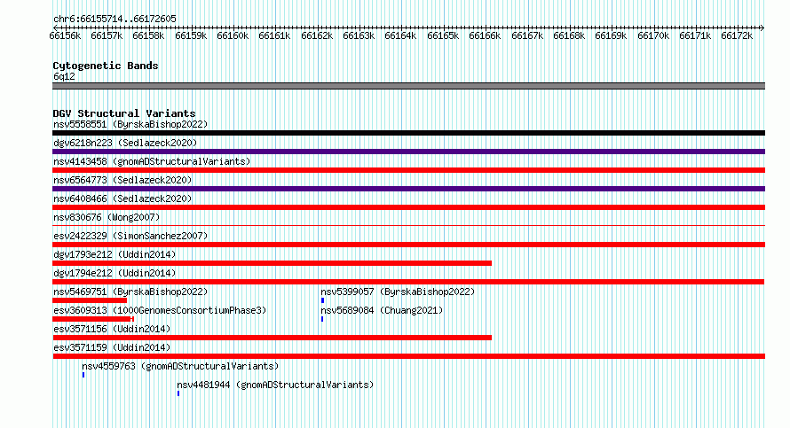Click the red nsv4143458 variant bar
The width and height of the screenshot is (790, 428).
click(408, 170)
